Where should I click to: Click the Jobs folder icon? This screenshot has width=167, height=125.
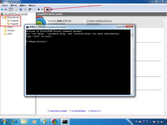[x=5, y=33]
